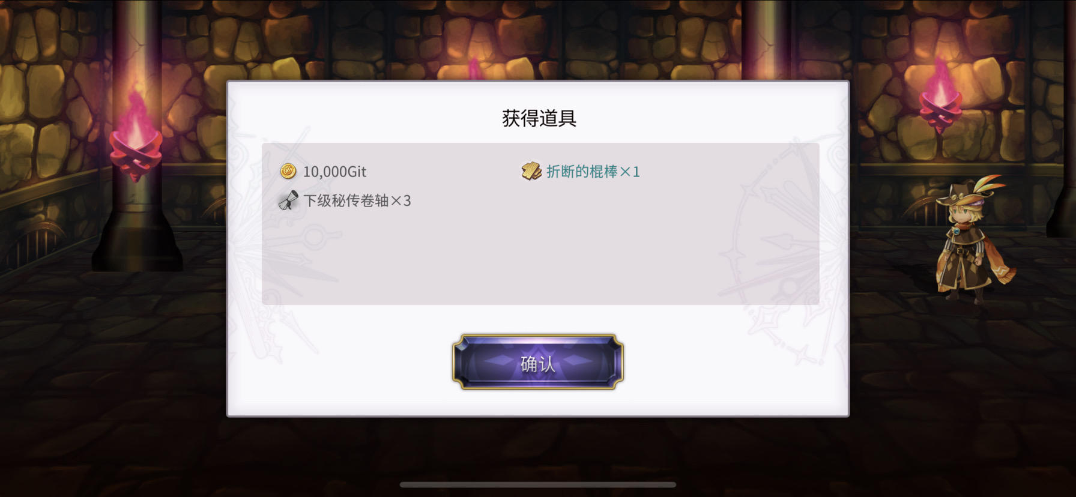This screenshot has height=497, width=1076.
Task: Click the gold Git coin icon
Action: pos(288,172)
